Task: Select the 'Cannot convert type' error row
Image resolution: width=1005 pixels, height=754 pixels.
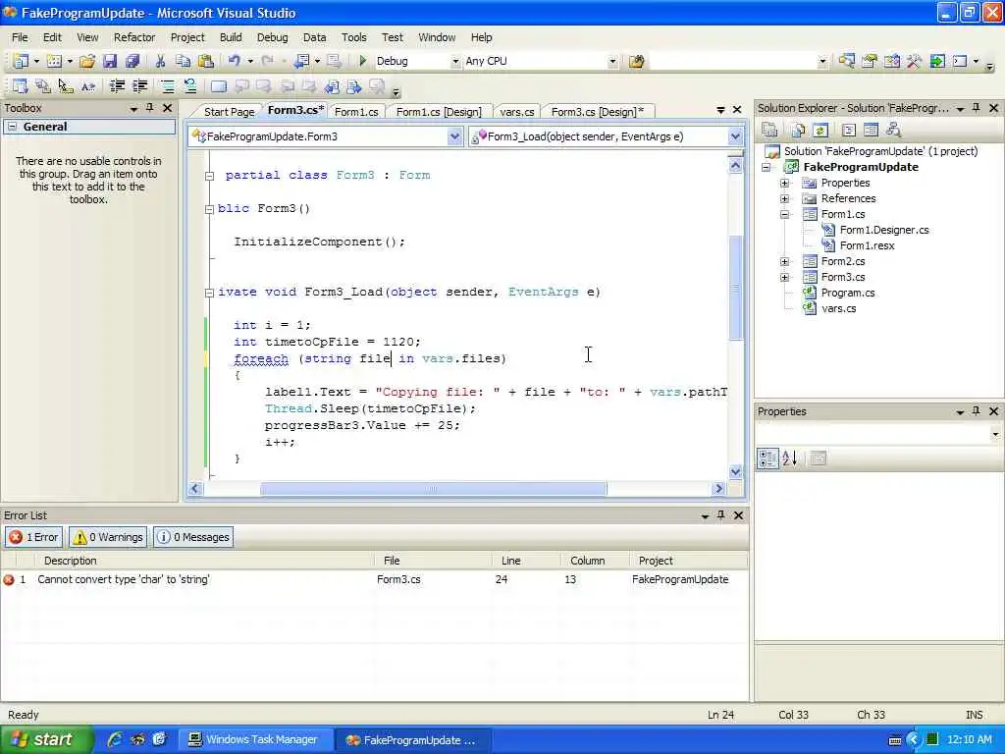Action: coord(374,579)
